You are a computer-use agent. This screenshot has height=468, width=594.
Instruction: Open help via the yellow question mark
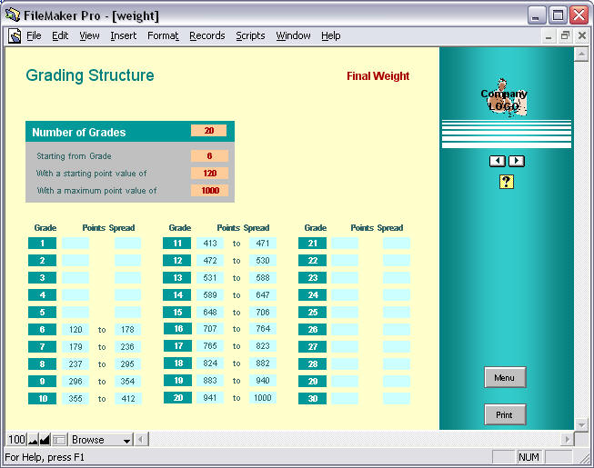507,182
